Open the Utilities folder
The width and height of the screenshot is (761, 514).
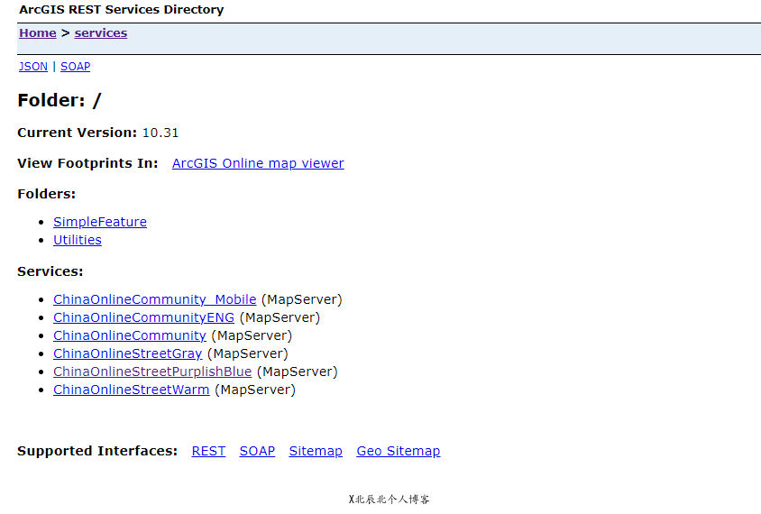77,240
